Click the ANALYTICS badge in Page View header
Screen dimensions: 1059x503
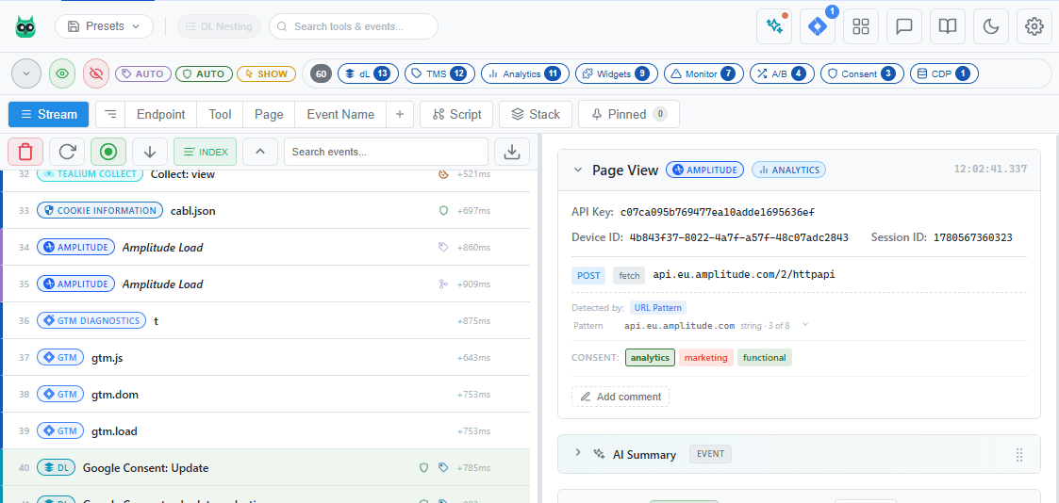pyautogui.click(x=789, y=170)
